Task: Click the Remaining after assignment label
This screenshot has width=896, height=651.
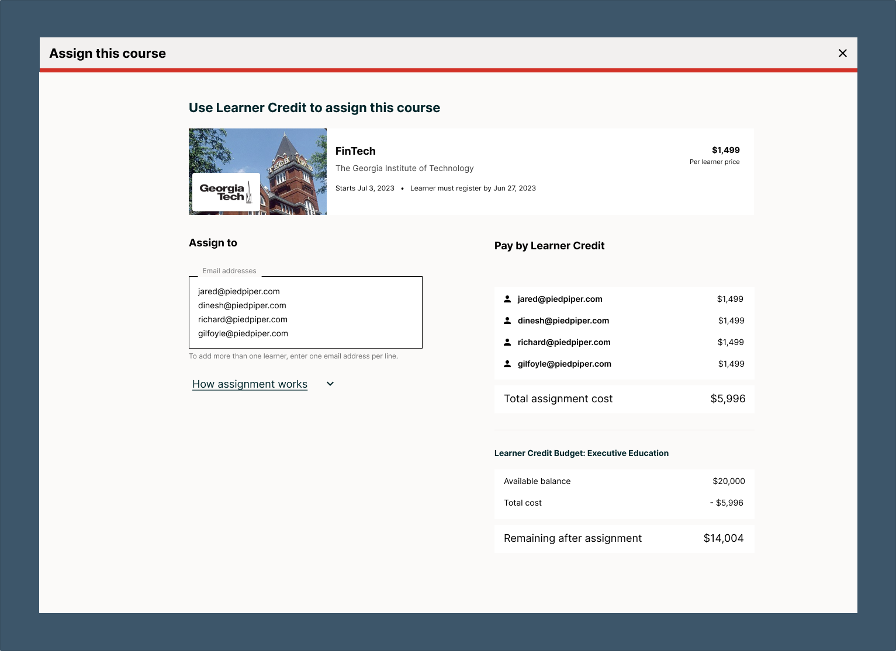Action: pyautogui.click(x=573, y=538)
